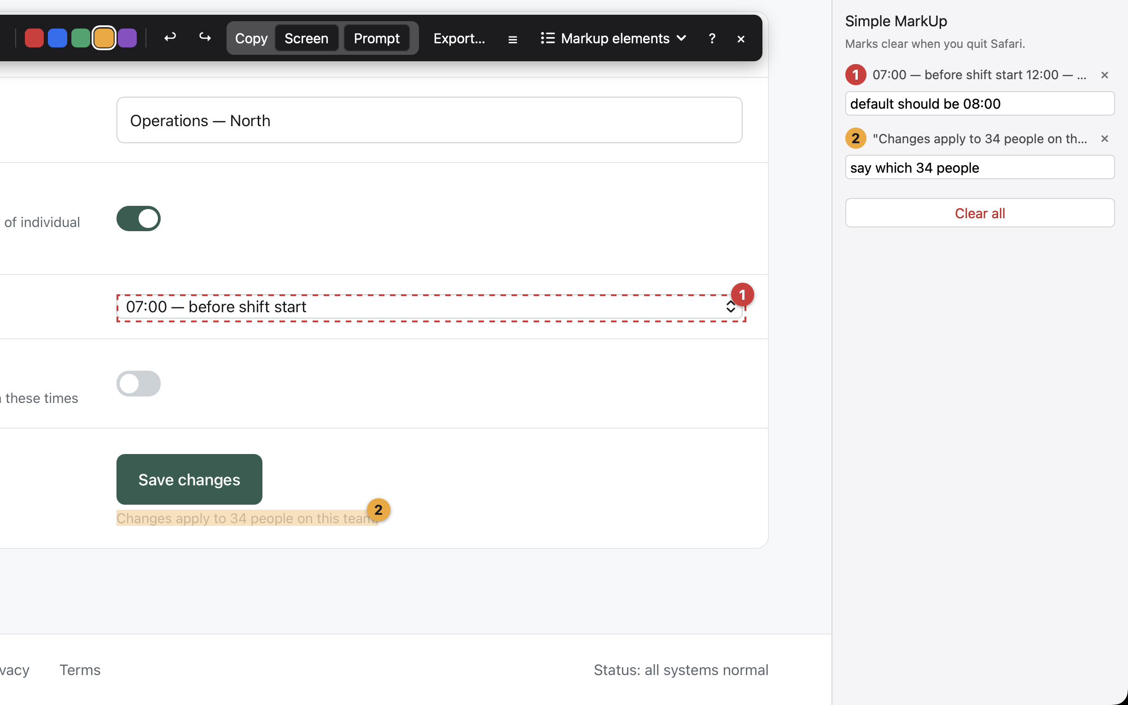The image size is (1128, 705).
Task: Click 'Status: all systems normal' text
Action: point(681,670)
